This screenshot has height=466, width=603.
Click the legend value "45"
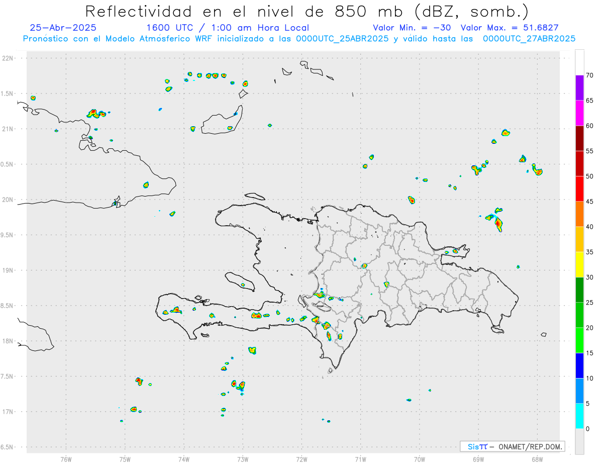click(x=589, y=202)
